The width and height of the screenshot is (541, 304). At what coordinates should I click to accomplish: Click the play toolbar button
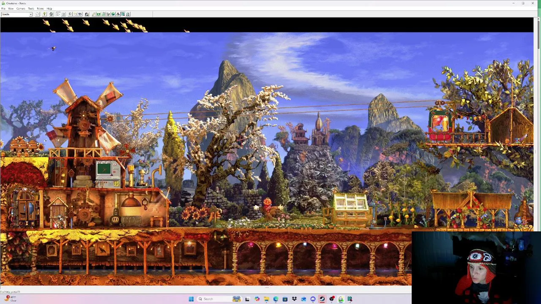(x=58, y=14)
